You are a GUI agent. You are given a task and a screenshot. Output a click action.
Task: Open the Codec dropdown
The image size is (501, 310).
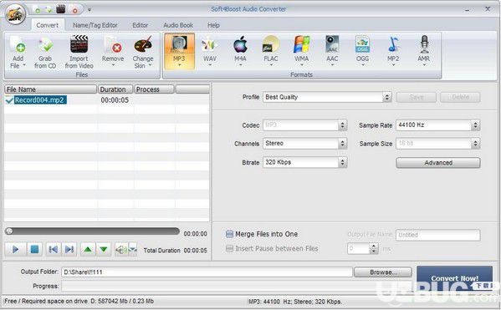point(343,125)
